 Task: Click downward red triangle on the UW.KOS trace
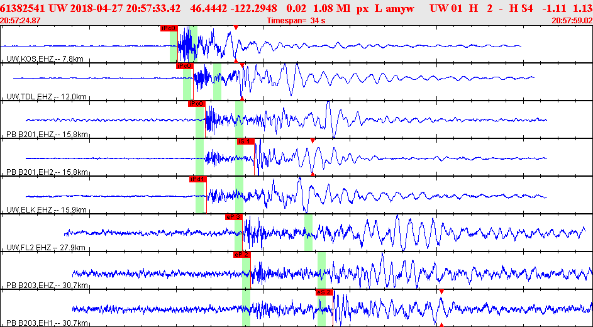236,28
